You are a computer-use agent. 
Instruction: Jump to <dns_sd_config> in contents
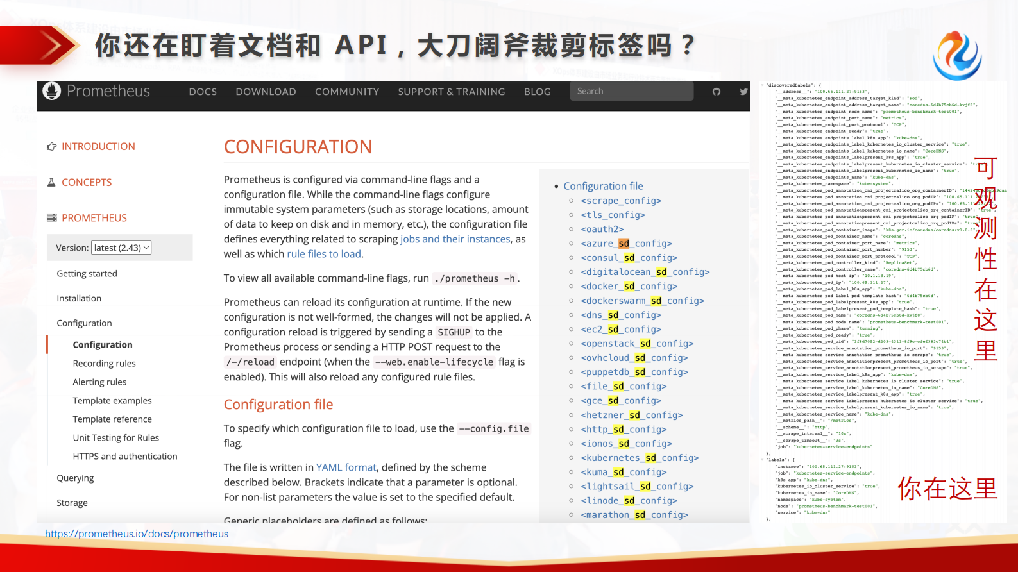621,315
